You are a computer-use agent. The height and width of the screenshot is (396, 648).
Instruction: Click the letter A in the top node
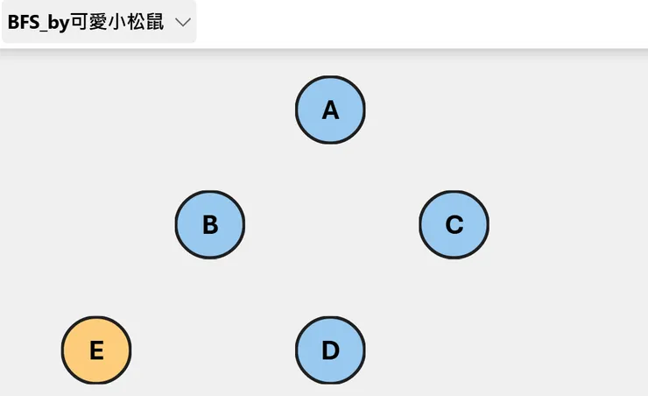330,110
